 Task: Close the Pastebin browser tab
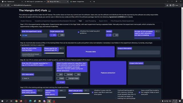point(22,2)
